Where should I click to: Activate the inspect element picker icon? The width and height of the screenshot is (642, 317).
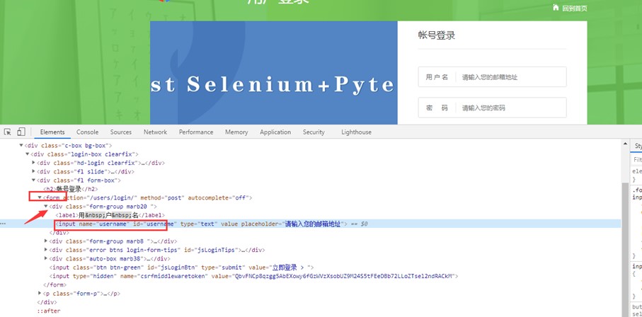point(7,132)
